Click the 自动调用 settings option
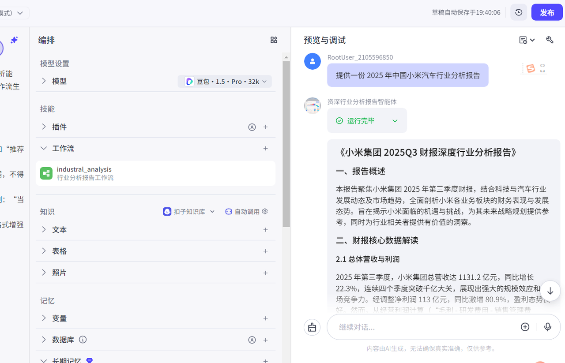This screenshot has width=565, height=363. (x=246, y=212)
